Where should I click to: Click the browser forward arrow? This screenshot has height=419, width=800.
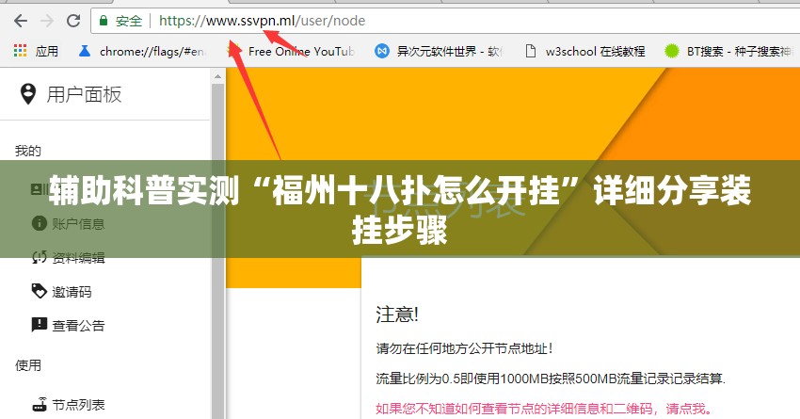click(x=47, y=21)
